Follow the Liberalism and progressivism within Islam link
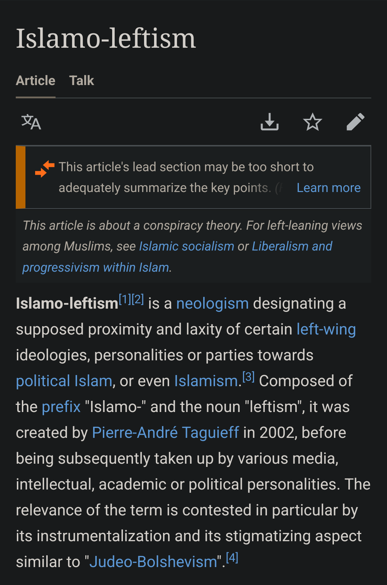 (292, 246)
